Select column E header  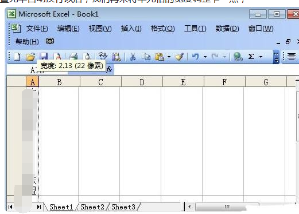pyautogui.click(x=184, y=82)
